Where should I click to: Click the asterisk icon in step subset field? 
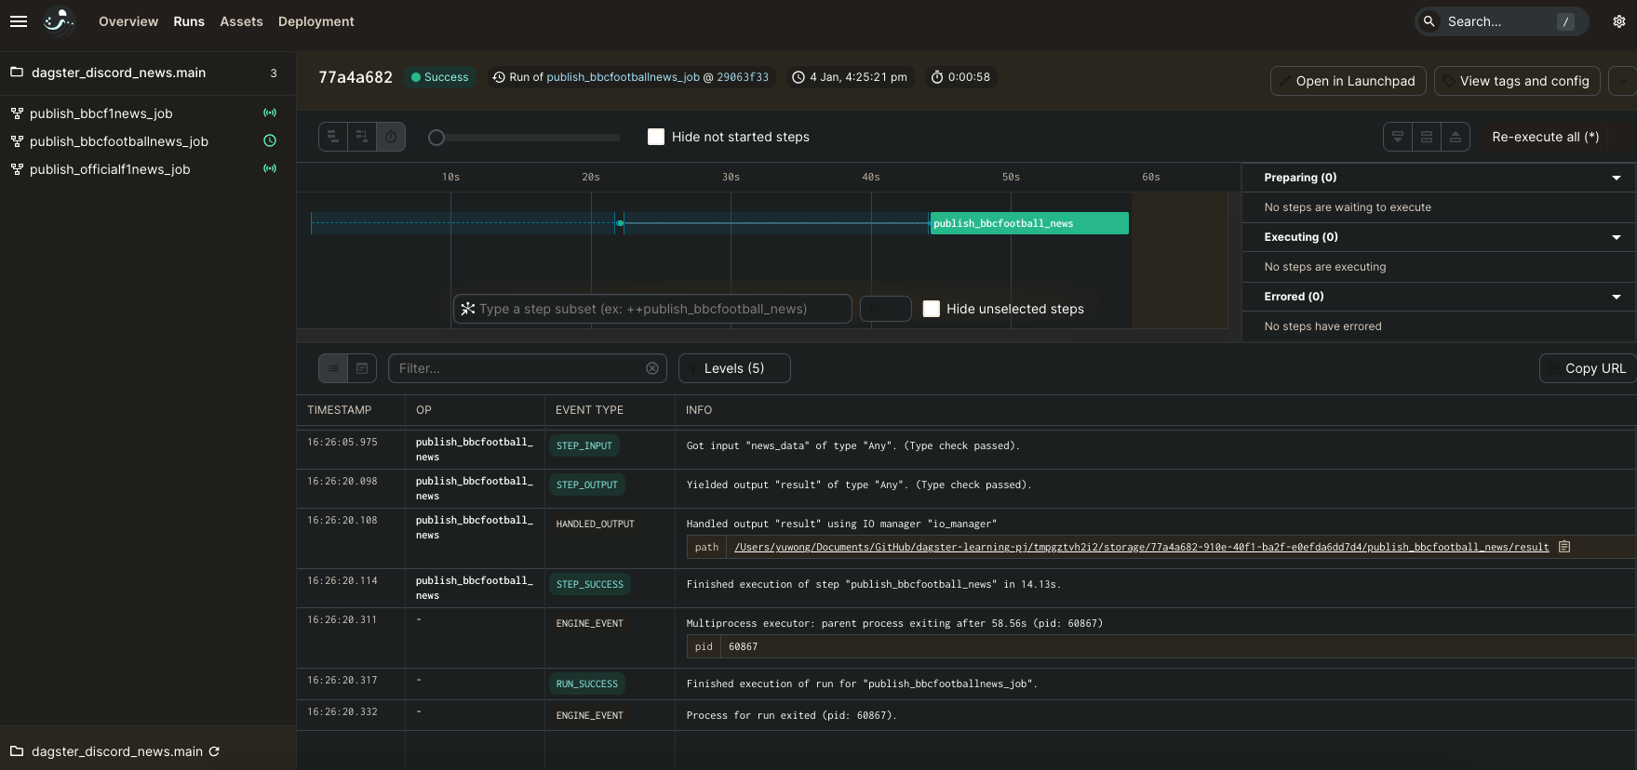click(x=468, y=309)
